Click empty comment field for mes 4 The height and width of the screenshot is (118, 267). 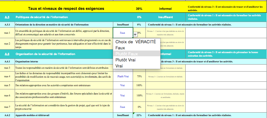(x=226, y=76)
